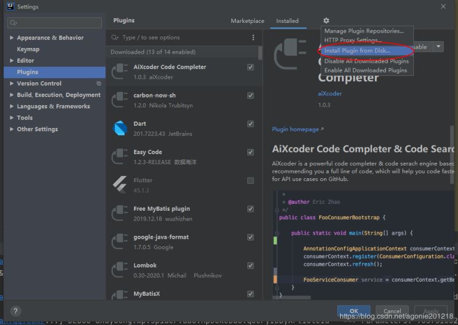Click the Flutter plugin icon

[120, 184]
